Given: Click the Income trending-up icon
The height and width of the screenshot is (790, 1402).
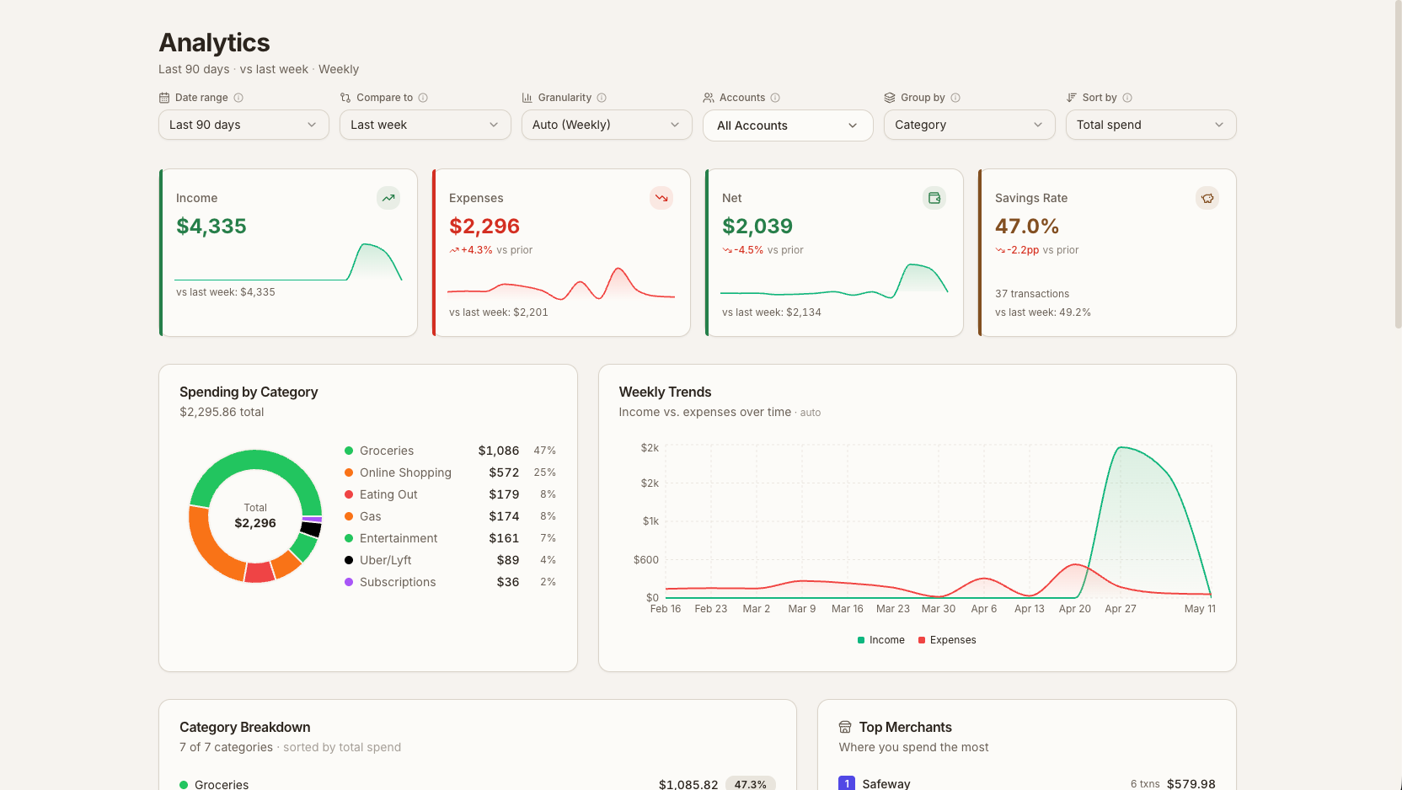Looking at the screenshot, I should coord(388,198).
